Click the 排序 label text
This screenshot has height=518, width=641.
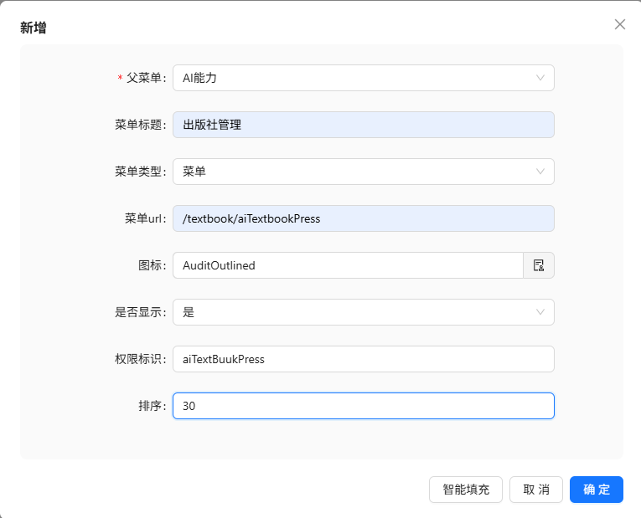pos(152,406)
